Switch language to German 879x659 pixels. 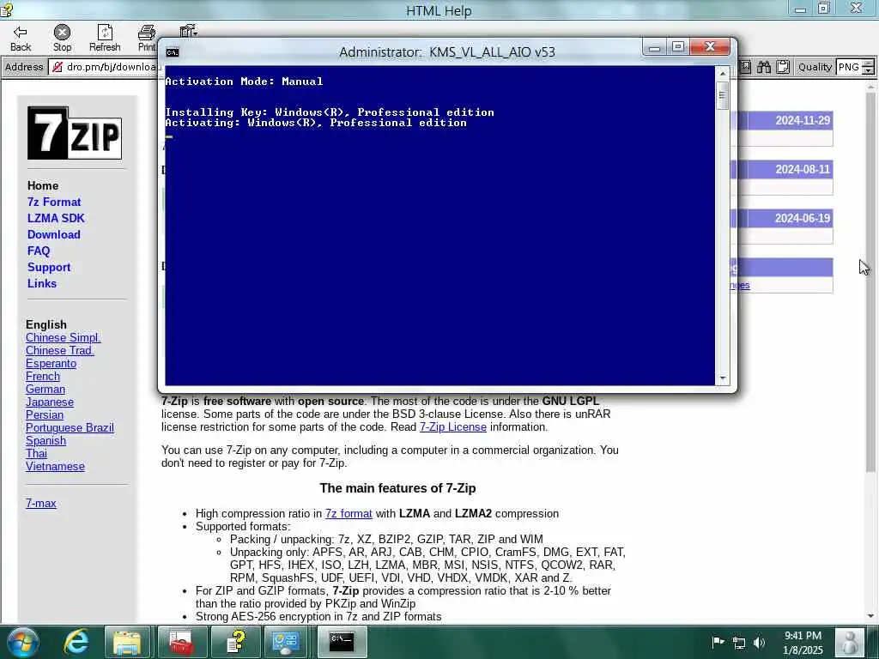point(45,389)
